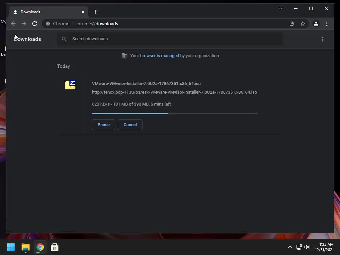Open the volume tray icon
340x255 pixels.
coord(307,247)
